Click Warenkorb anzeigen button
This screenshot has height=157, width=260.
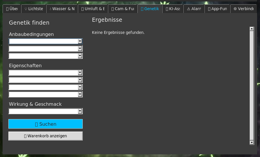pos(46,136)
